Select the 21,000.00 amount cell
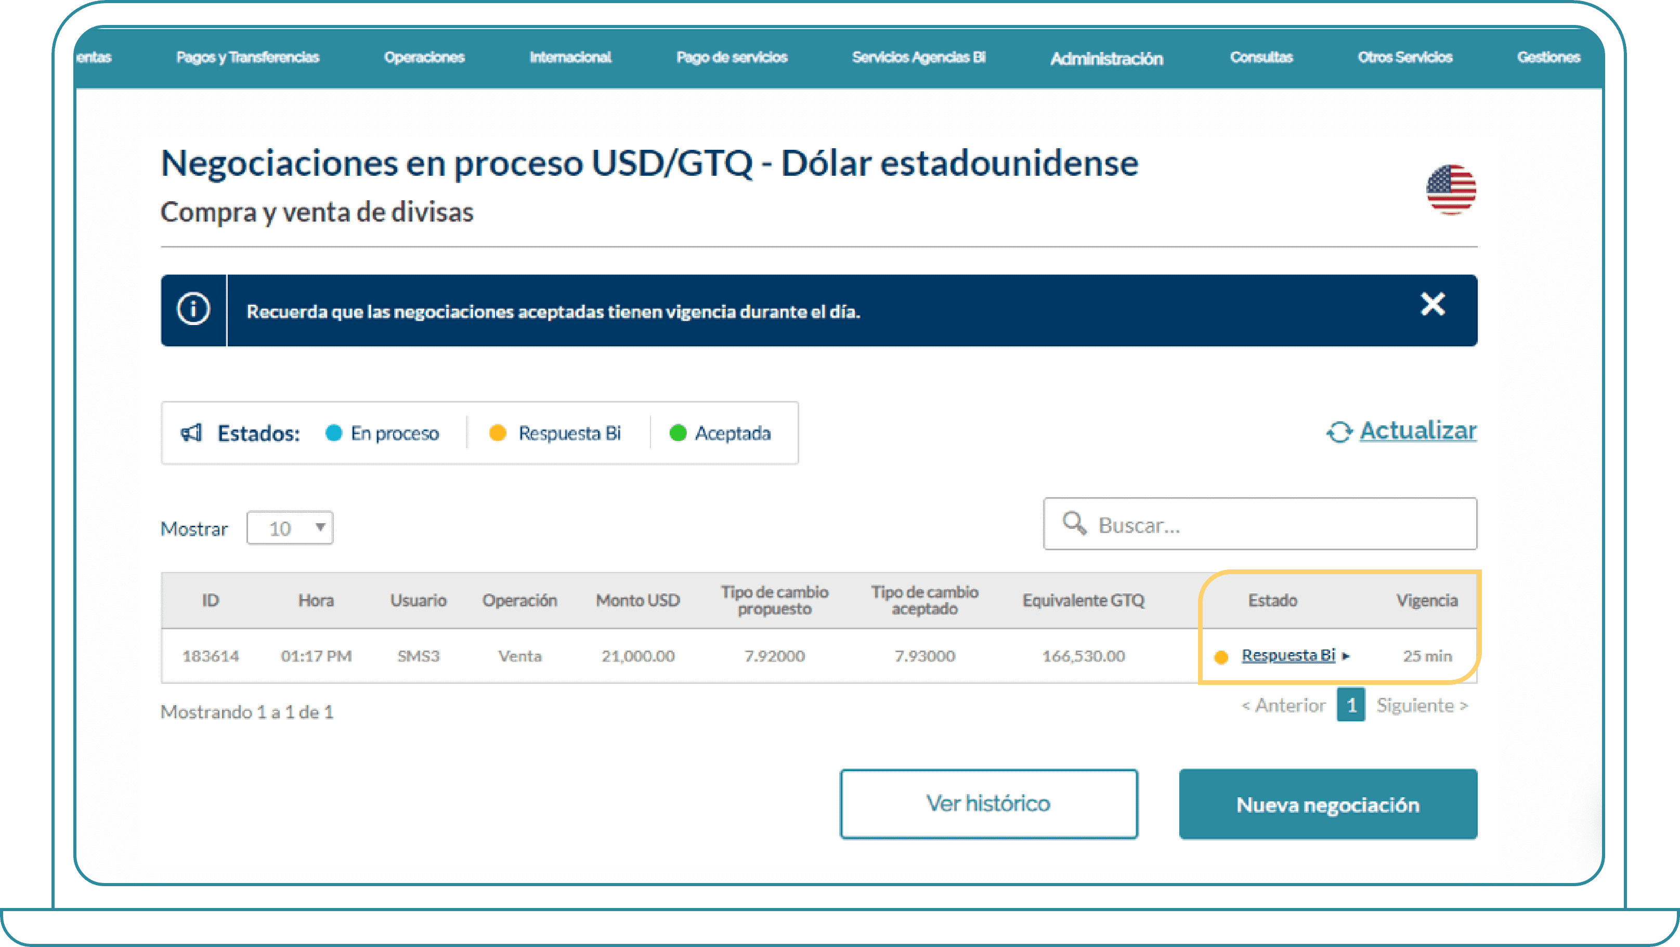This screenshot has width=1680, height=947. (x=638, y=656)
